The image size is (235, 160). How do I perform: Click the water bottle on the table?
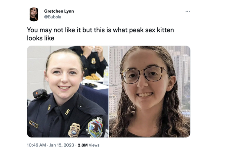click(x=106, y=76)
